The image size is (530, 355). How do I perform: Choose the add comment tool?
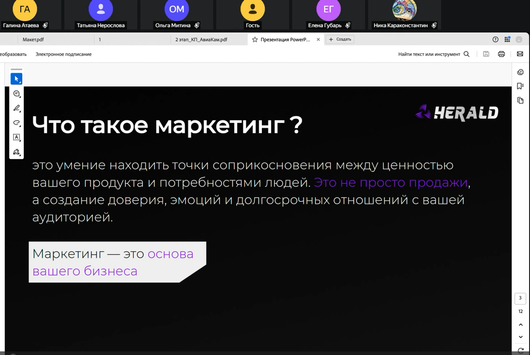pyautogui.click(x=16, y=94)
